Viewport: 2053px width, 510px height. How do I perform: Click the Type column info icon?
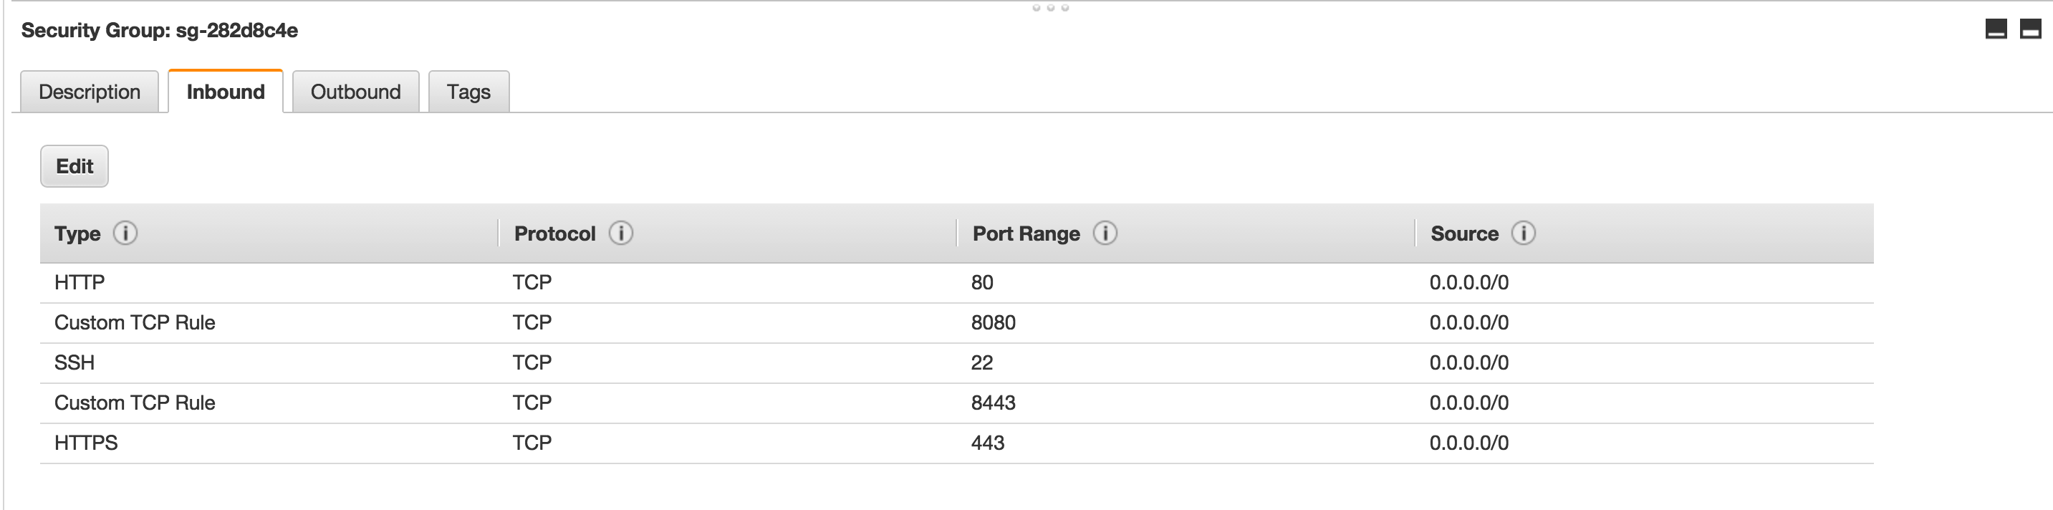125,234
